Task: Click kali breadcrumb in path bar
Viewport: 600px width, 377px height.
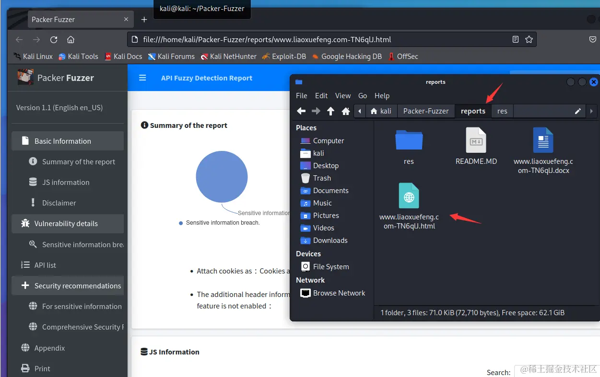Action: click(381, 111)
